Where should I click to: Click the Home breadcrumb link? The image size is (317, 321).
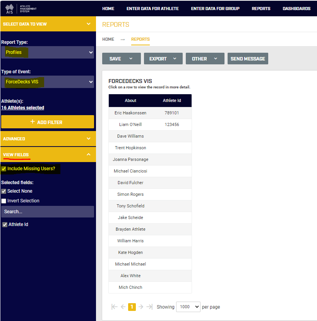tap(108, 39)
